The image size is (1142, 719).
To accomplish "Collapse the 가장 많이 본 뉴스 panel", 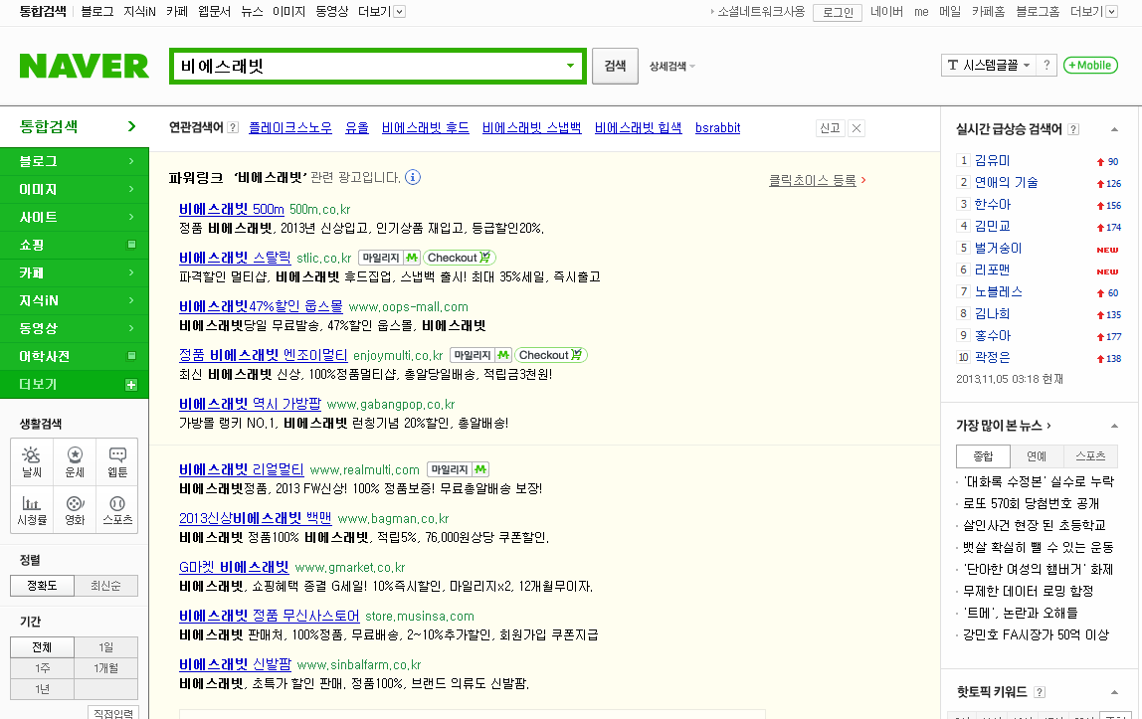I will click(x=1114, y=426).
